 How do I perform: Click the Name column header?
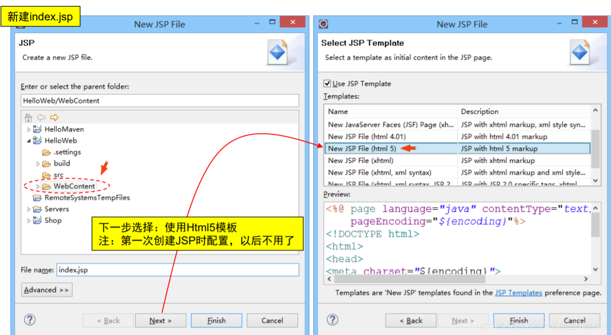pos(391,112)
